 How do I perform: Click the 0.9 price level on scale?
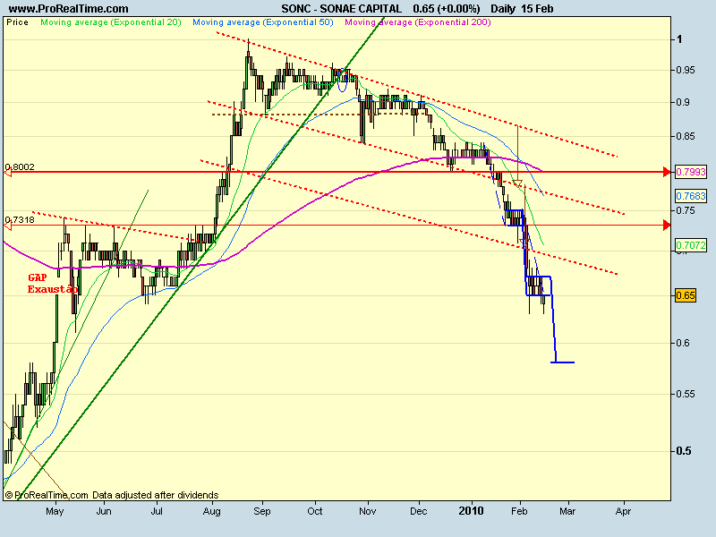(x=683, y=102)
